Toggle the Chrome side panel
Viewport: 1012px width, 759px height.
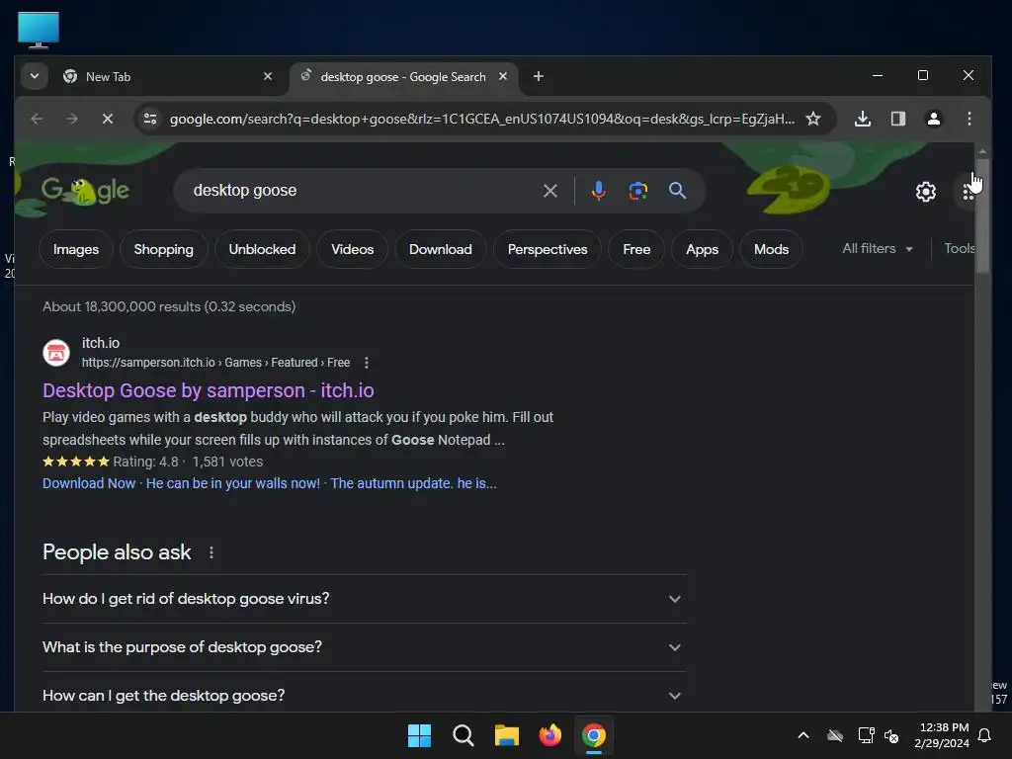click(x=897, y=119)
